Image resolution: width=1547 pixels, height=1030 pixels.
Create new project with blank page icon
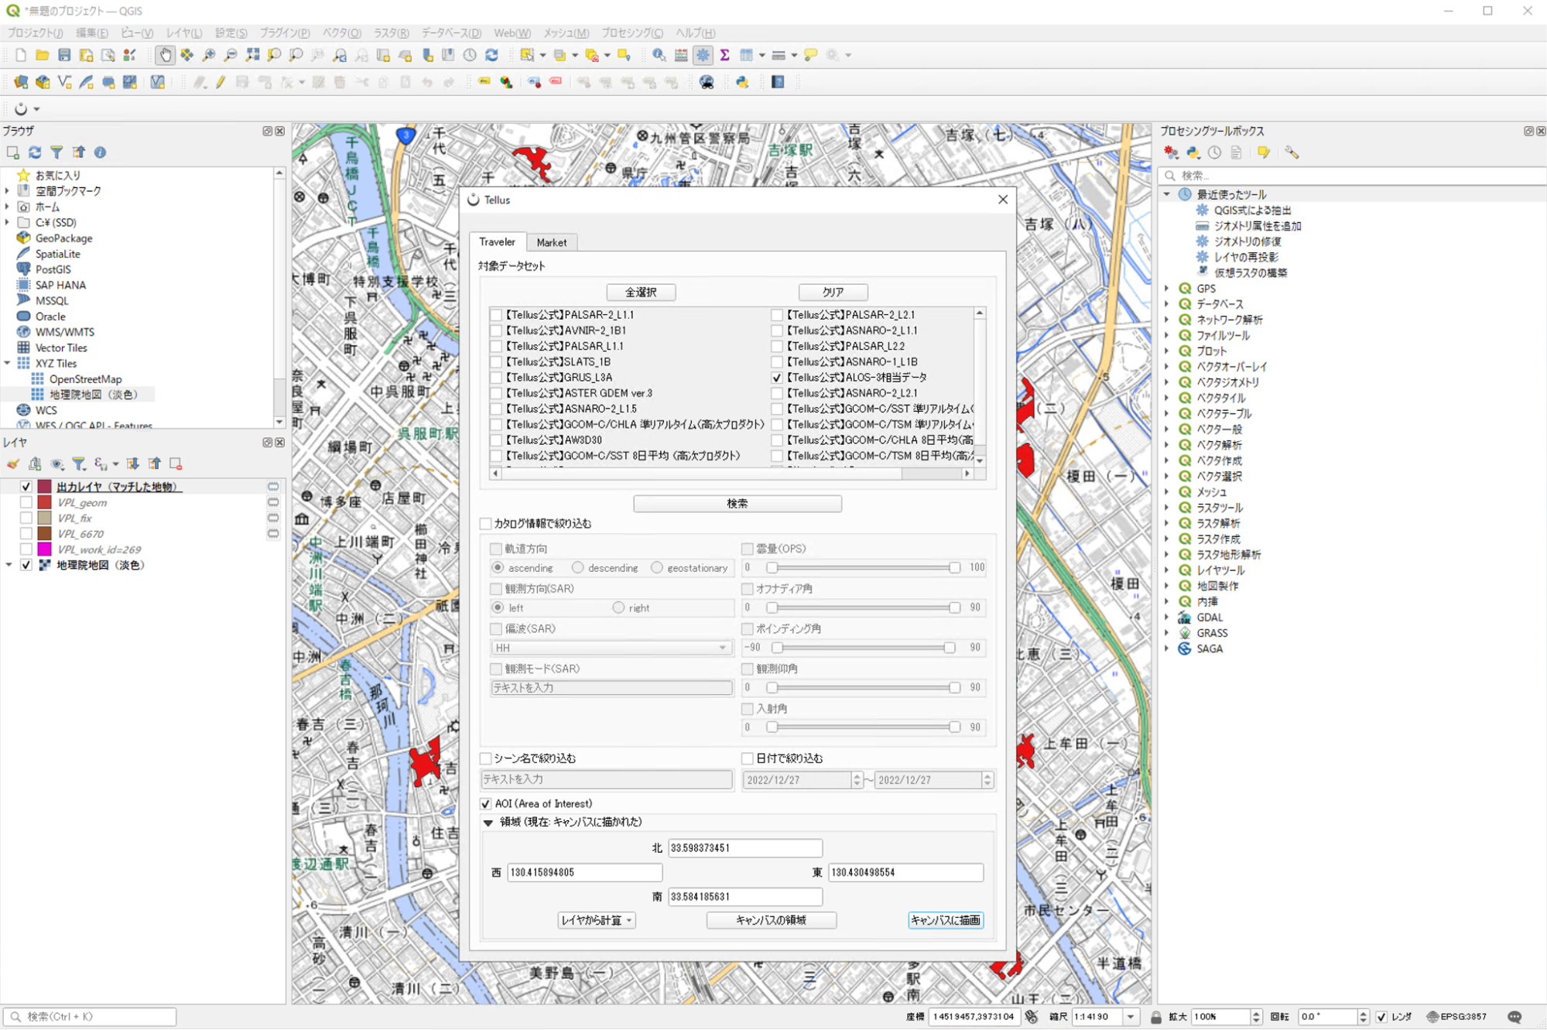(21, 55)
